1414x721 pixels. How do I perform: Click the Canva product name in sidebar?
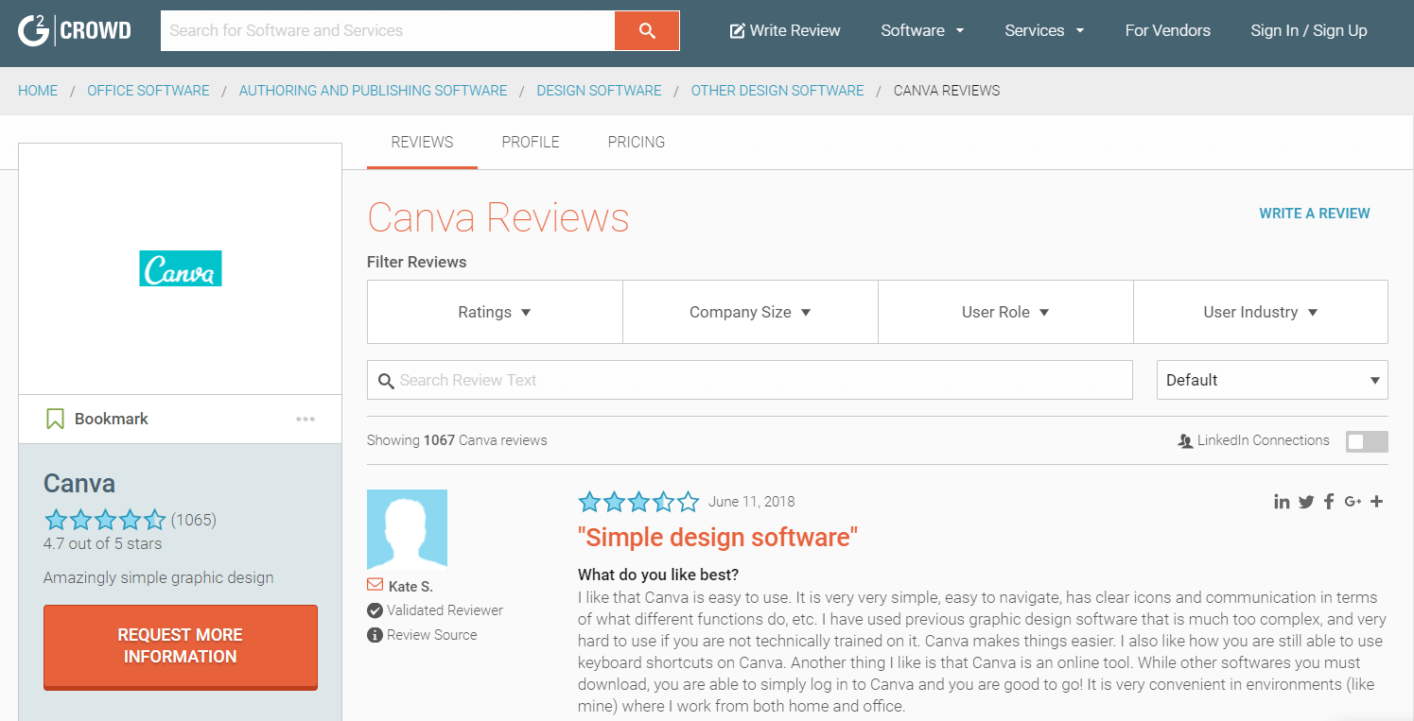pos(79,483)
